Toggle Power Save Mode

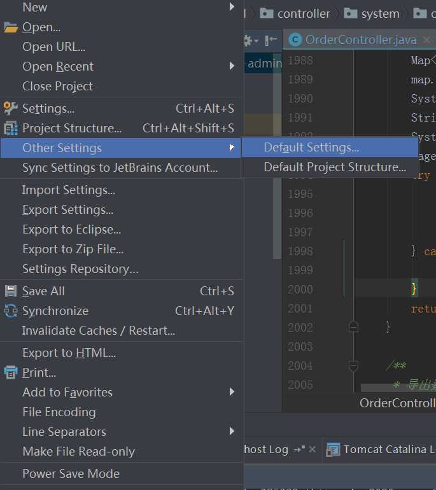[122, 473]
